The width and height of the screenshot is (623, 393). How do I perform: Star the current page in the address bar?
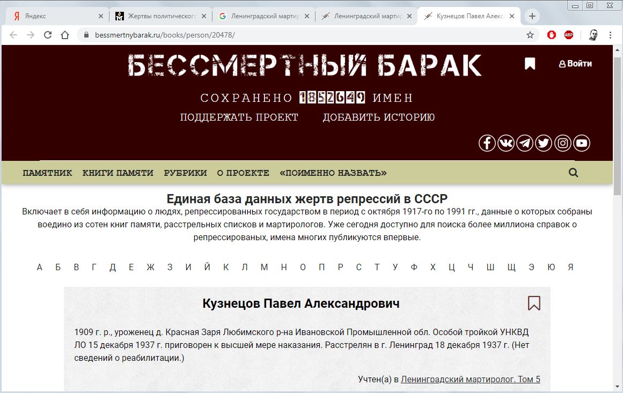[530, 34]
